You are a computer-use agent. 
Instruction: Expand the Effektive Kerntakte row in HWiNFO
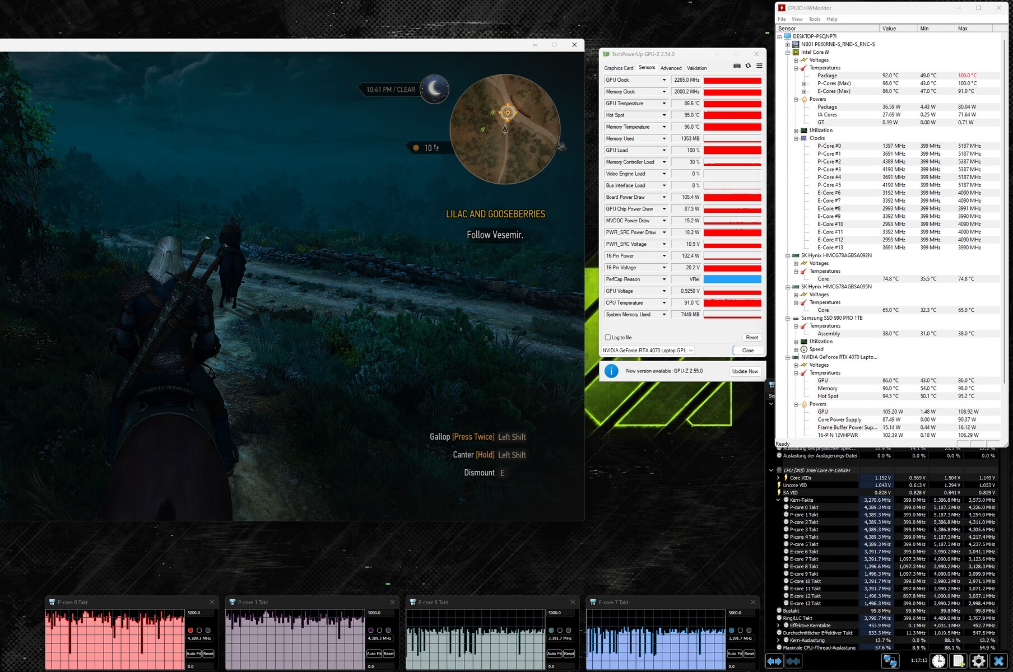coord(778,626)
